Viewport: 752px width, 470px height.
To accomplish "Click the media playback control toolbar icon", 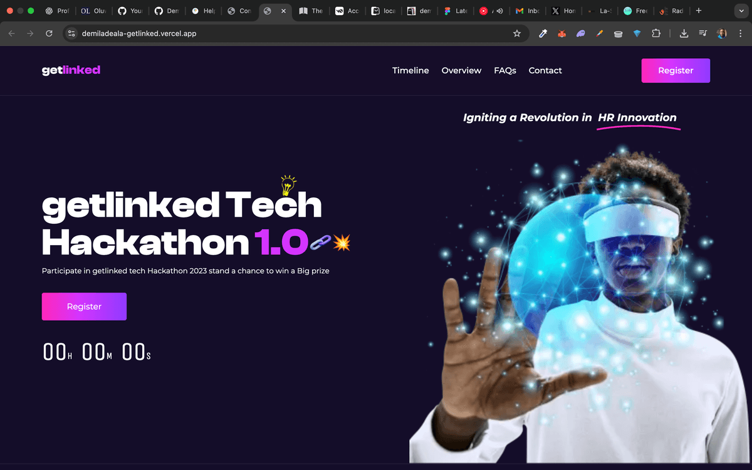I will (x=702, y=33).
